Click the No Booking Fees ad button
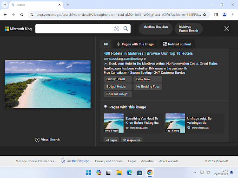Image resolution: width=238 pixels, height=178 pixels. point(148,87)
